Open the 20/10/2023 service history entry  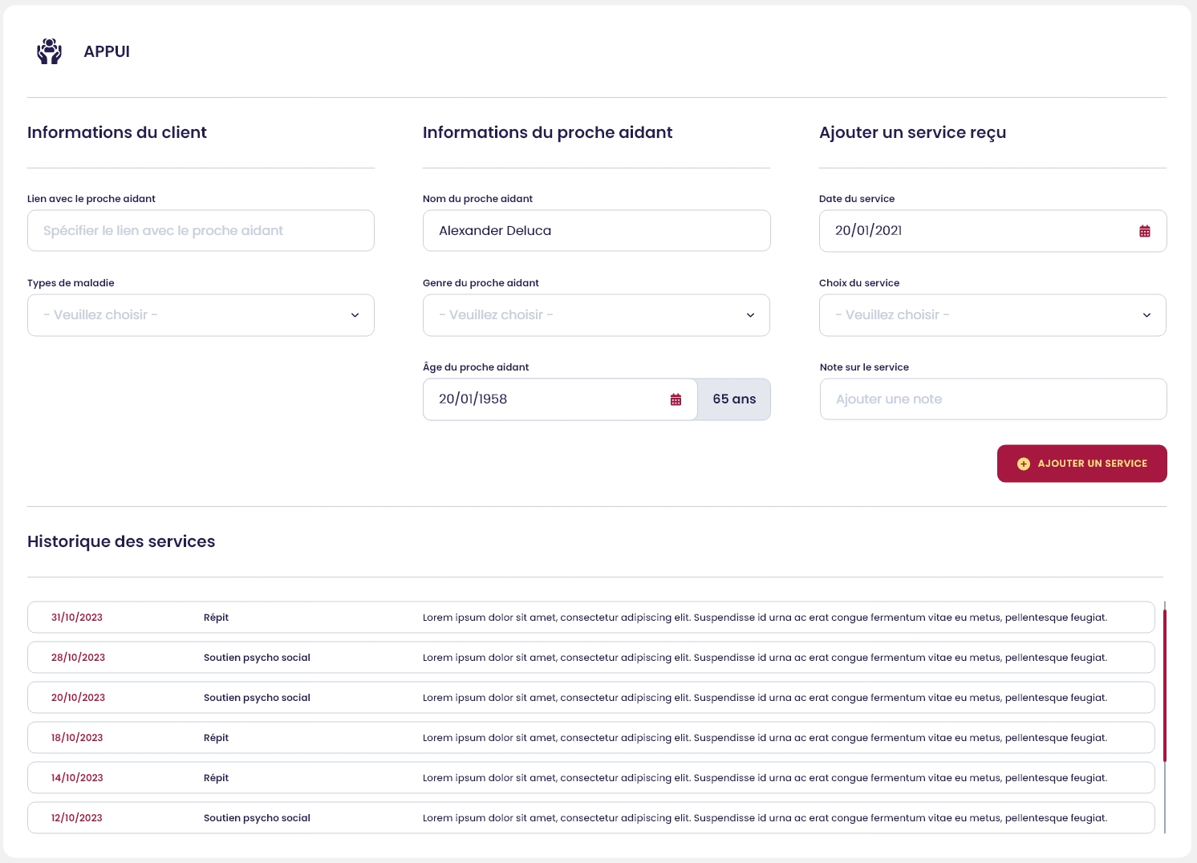(590, 698)
